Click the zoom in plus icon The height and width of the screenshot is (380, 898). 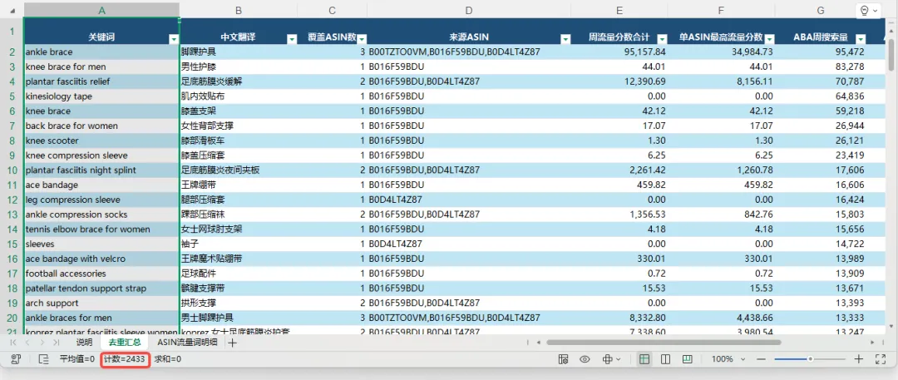[858, 359]
